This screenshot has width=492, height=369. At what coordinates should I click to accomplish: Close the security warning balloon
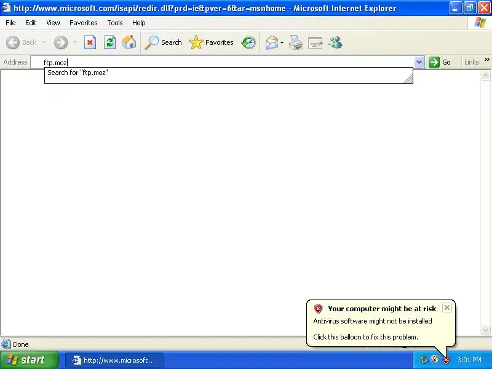coord(447,307)
